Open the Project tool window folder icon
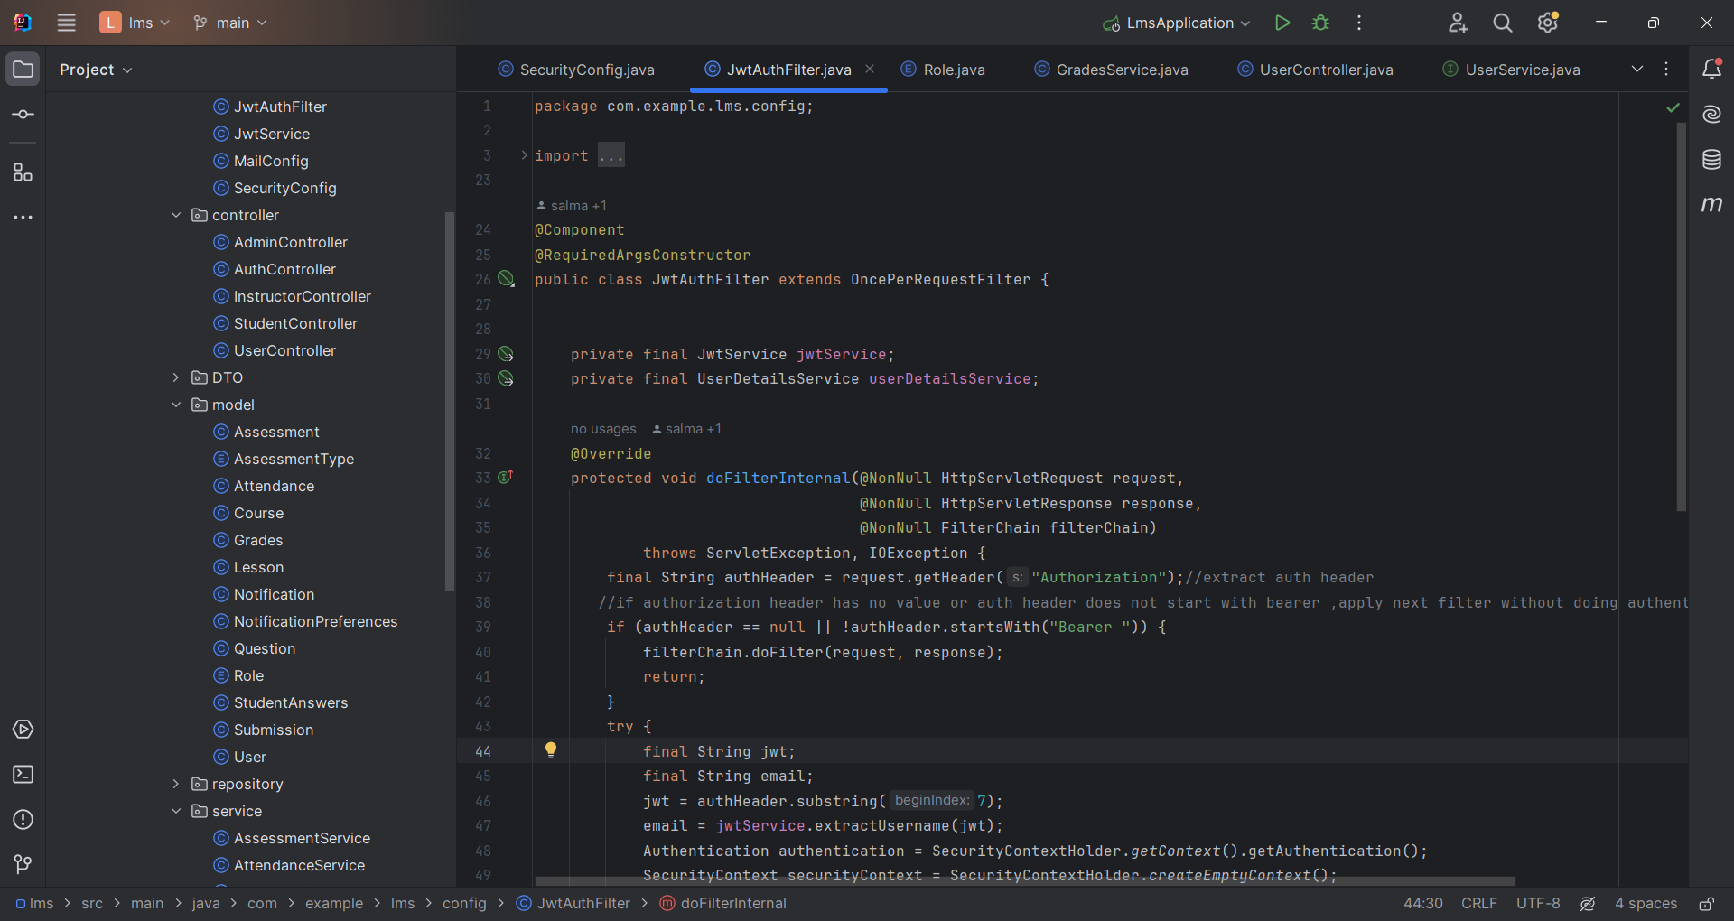 click(23, 70)
